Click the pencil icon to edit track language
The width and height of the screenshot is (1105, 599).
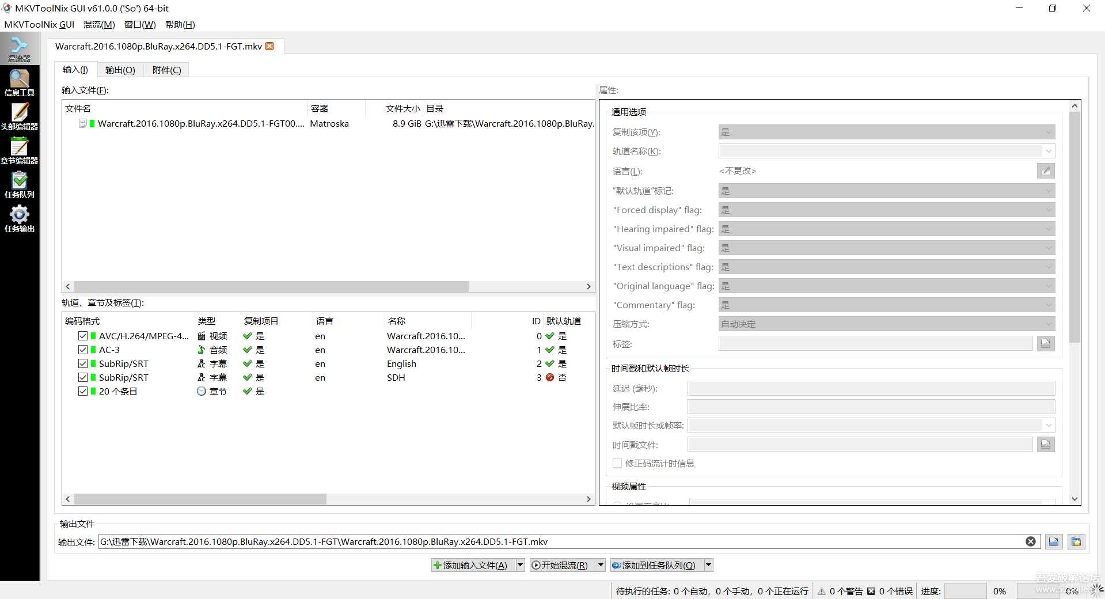click(x=1045, y=171)
